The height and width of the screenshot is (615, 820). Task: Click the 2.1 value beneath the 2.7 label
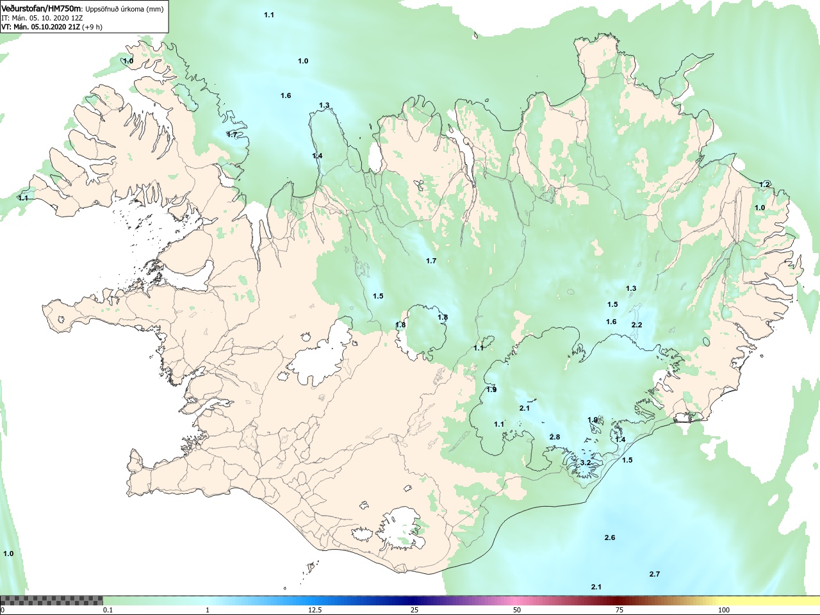coord(596,587)
